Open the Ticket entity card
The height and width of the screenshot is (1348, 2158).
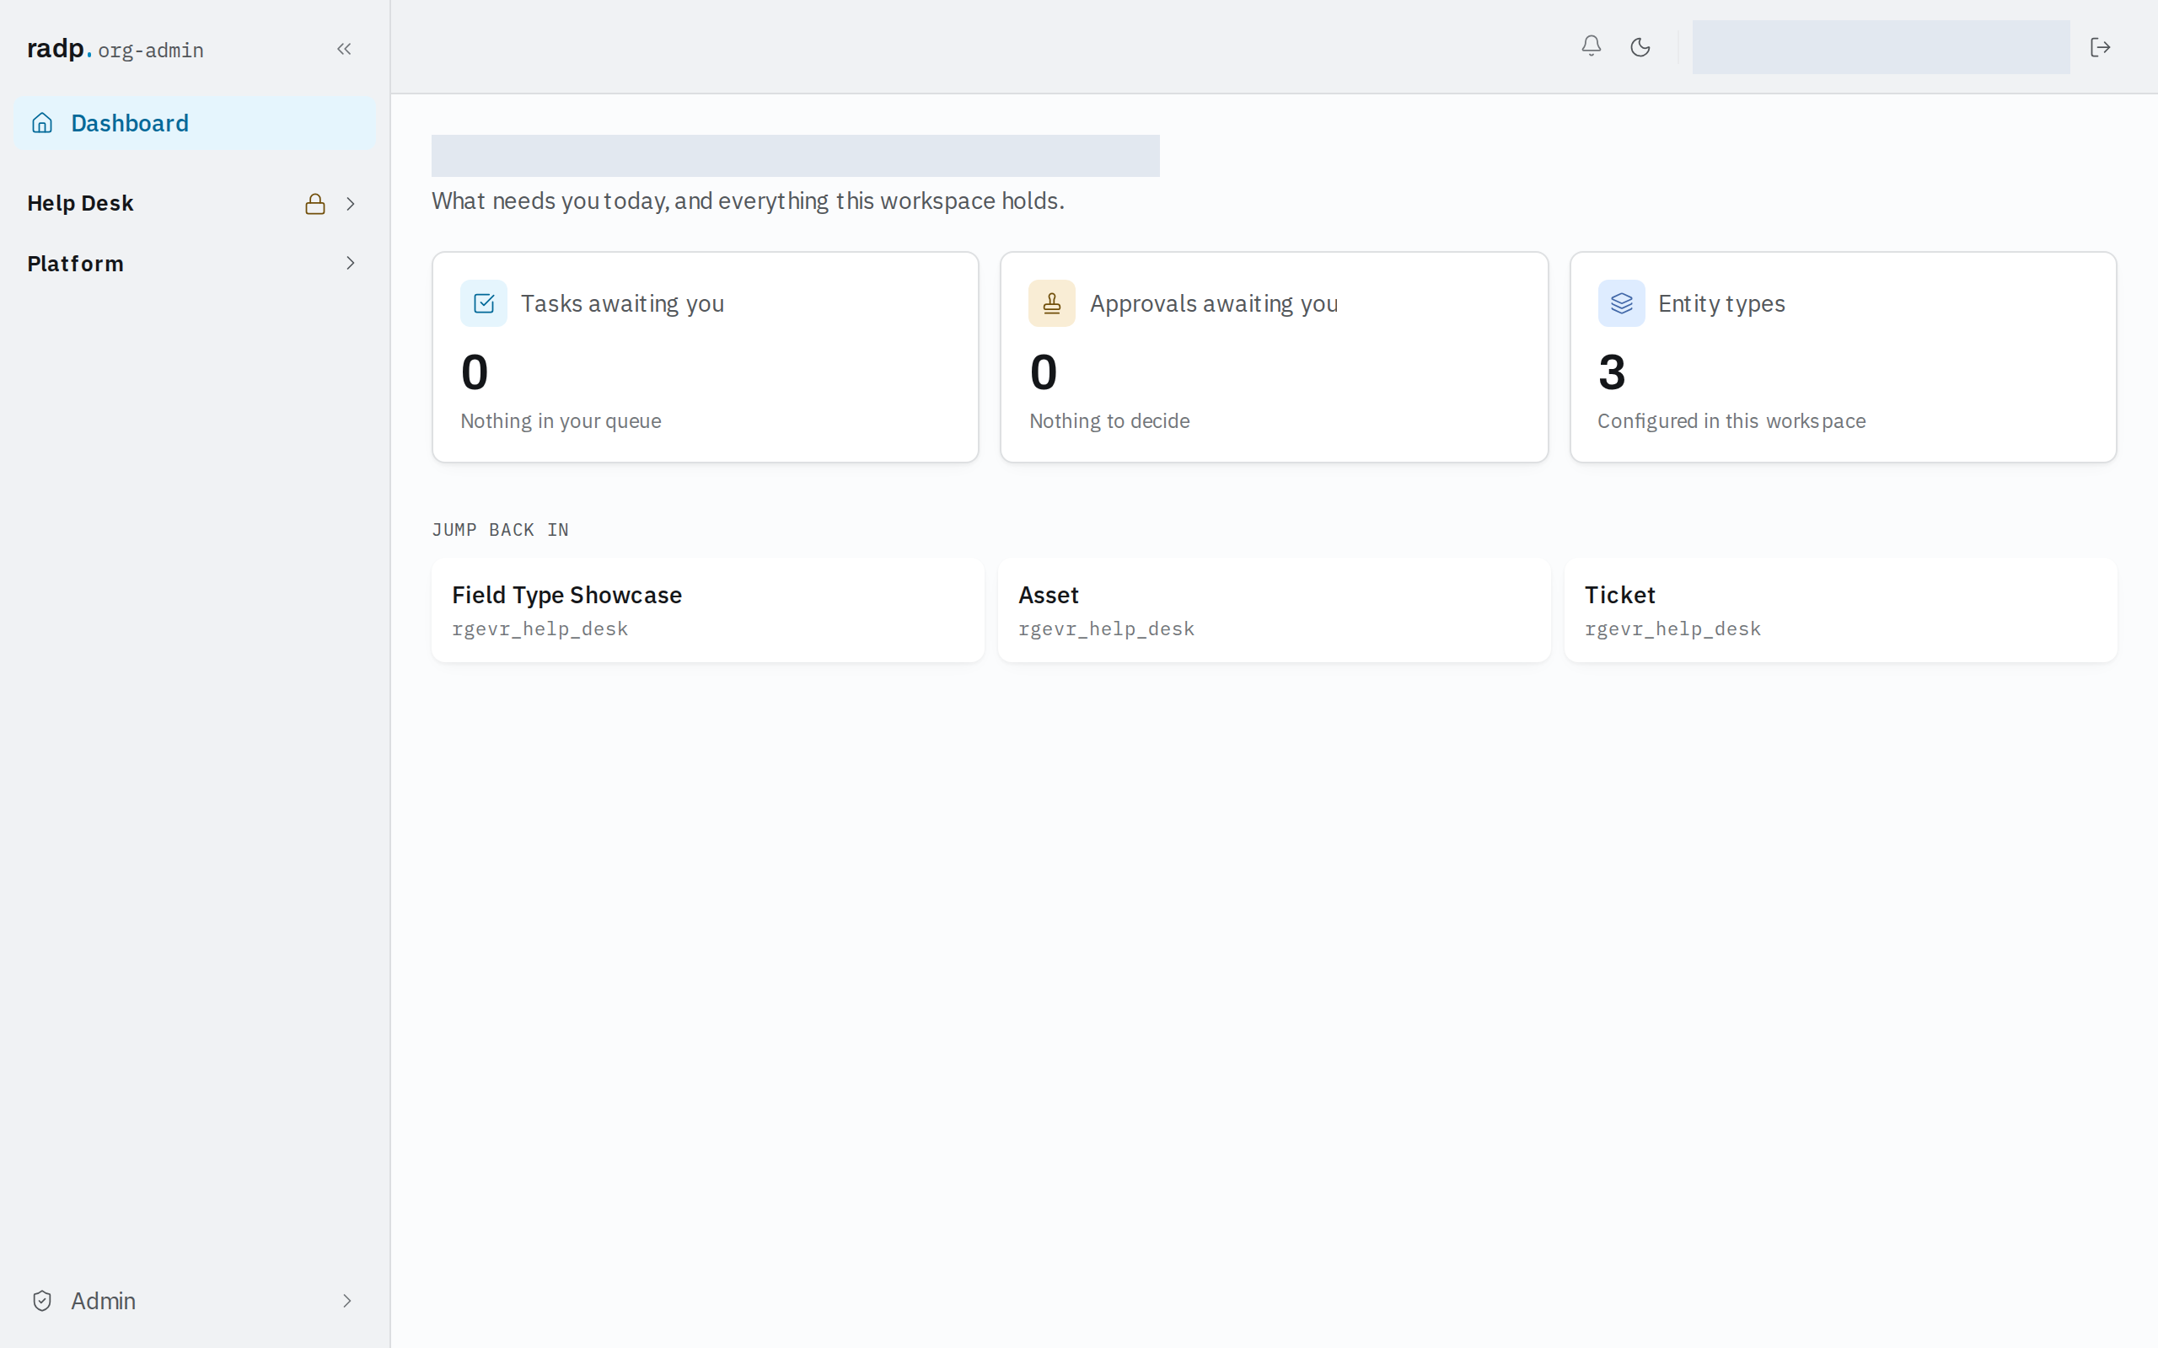click(x=1840, y=610)
